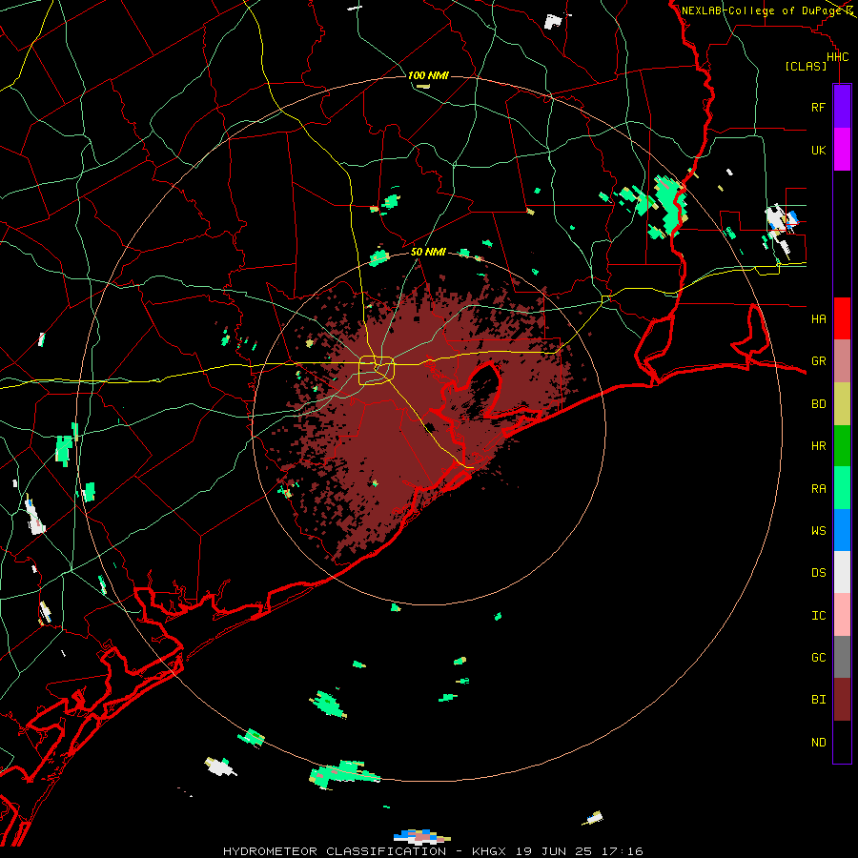858x858 pixels.
Task: Click the gray GC legend color swatch
Action: pos(842,657)
